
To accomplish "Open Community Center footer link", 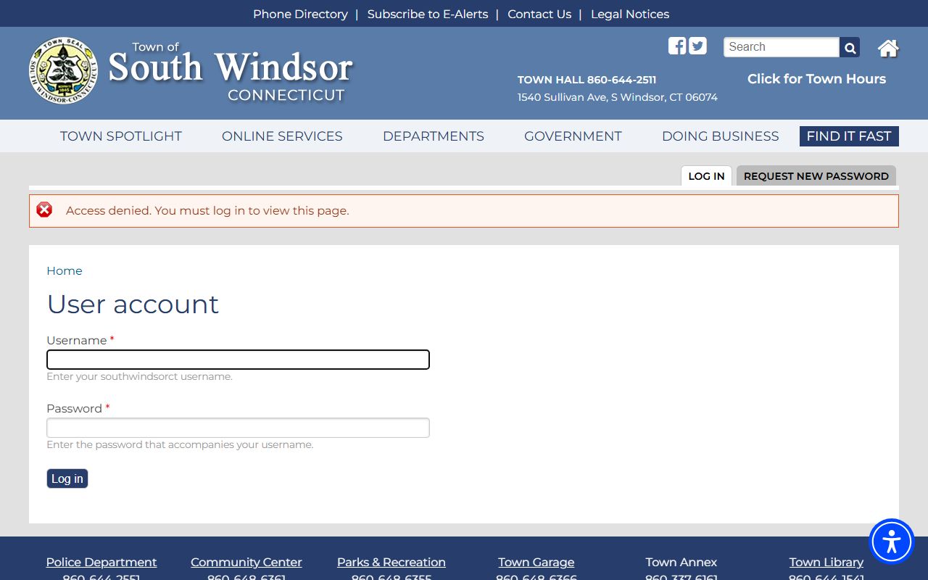I will coord(246,562).
